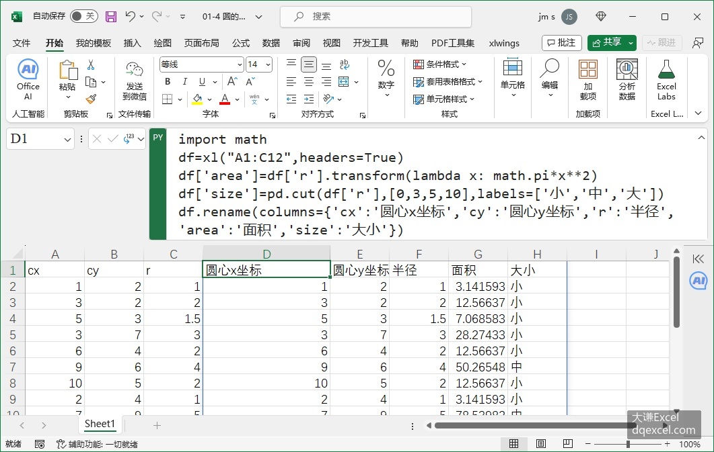Expand the Name Box dropdown for D1

click(x=67, y=140)
